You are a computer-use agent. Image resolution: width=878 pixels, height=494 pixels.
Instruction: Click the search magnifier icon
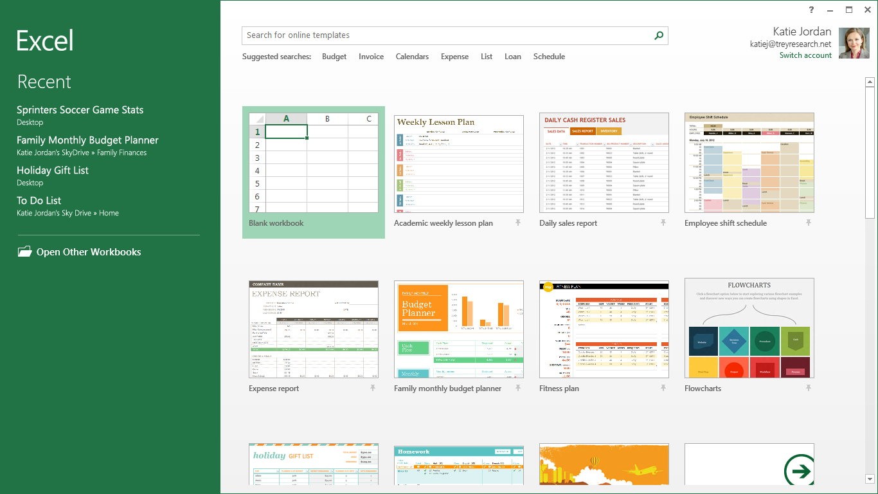659,35
